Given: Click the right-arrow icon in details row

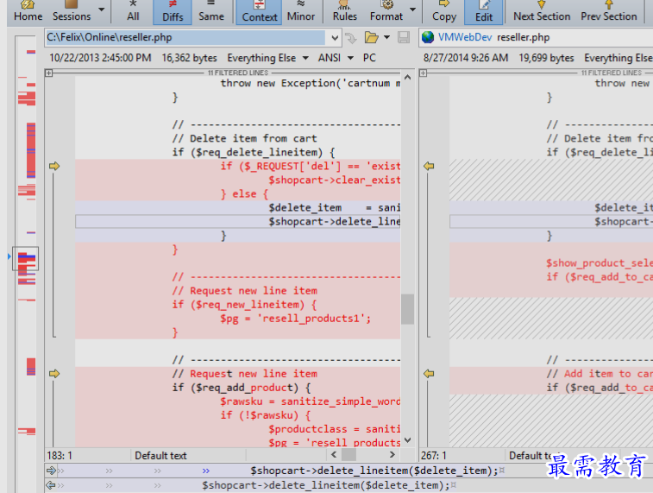Looking at the screenshot, I should coord(51,471).
